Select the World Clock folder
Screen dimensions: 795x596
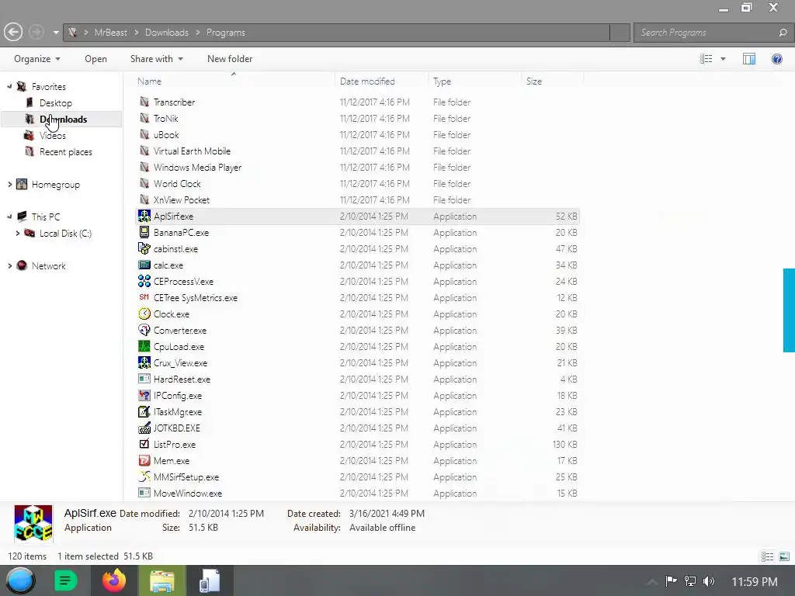coord(177,183)
